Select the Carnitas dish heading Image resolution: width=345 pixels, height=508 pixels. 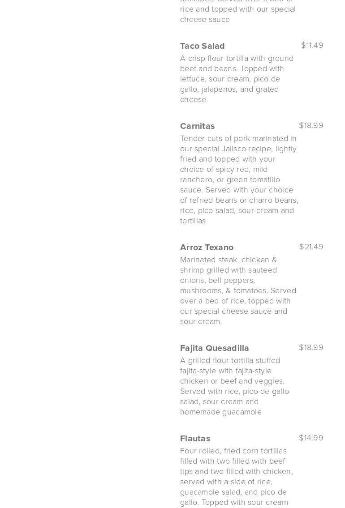(197, 126)
